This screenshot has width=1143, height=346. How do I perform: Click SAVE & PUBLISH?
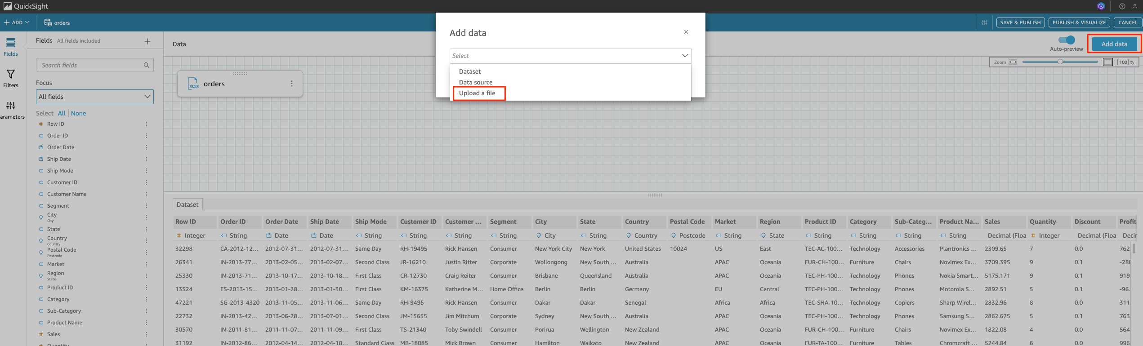tap(1020, 22)
